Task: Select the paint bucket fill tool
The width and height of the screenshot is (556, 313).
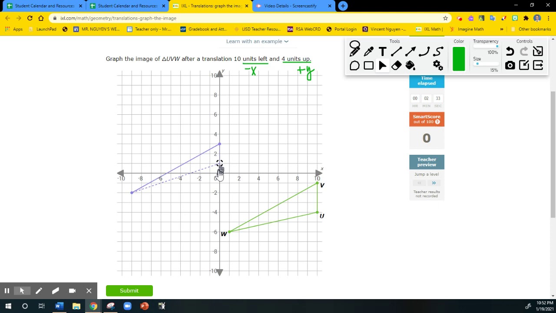Action: pyautogui.click(x=410, y=66)
